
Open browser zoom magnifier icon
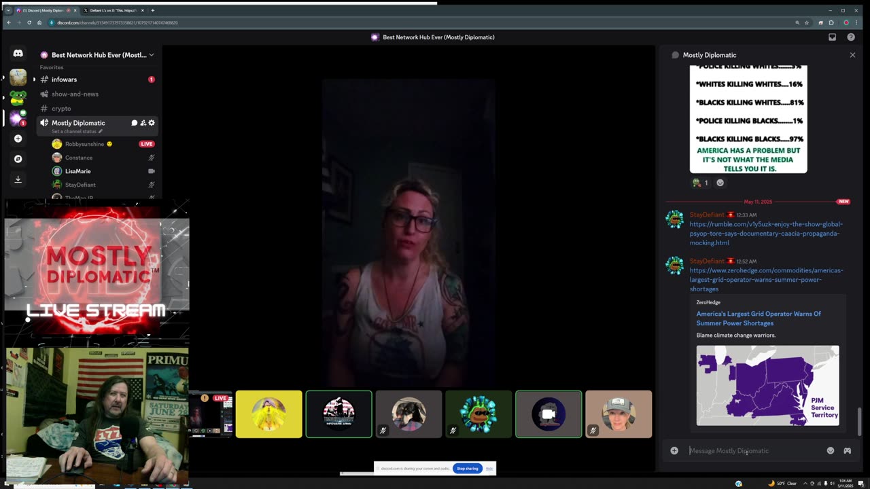[797, 22]
